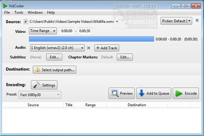Click Add to Queue button
This screenshot has height=136, width=204.
(154, 93)
